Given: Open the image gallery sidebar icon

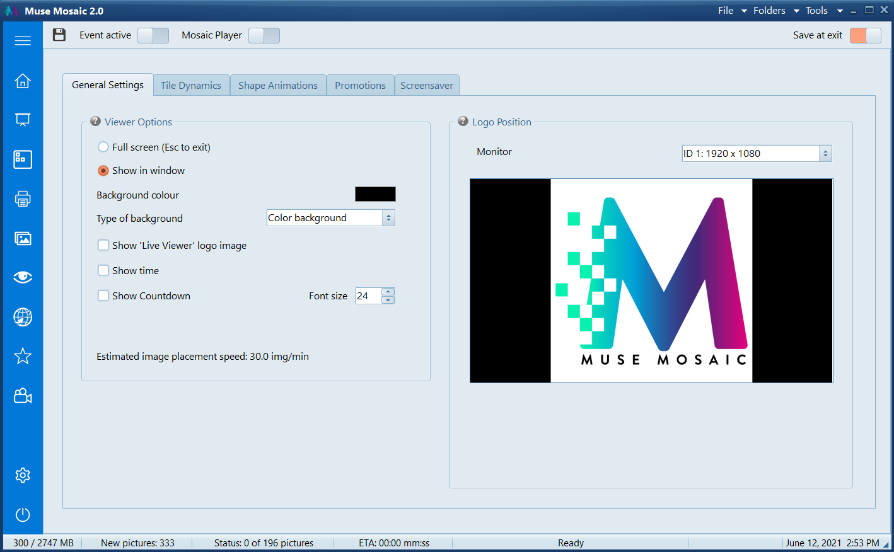Looking at the screenshot, I should [23, 238].
